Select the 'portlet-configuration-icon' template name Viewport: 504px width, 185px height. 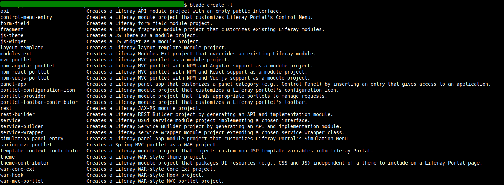(38, 90)
